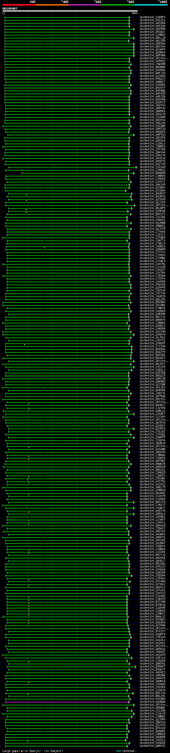Click arrowhead ending the UniRef100_C4S305 alignment bar

pos(134,367)
